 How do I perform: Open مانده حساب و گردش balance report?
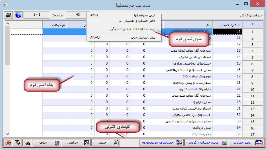pos(207,142)
